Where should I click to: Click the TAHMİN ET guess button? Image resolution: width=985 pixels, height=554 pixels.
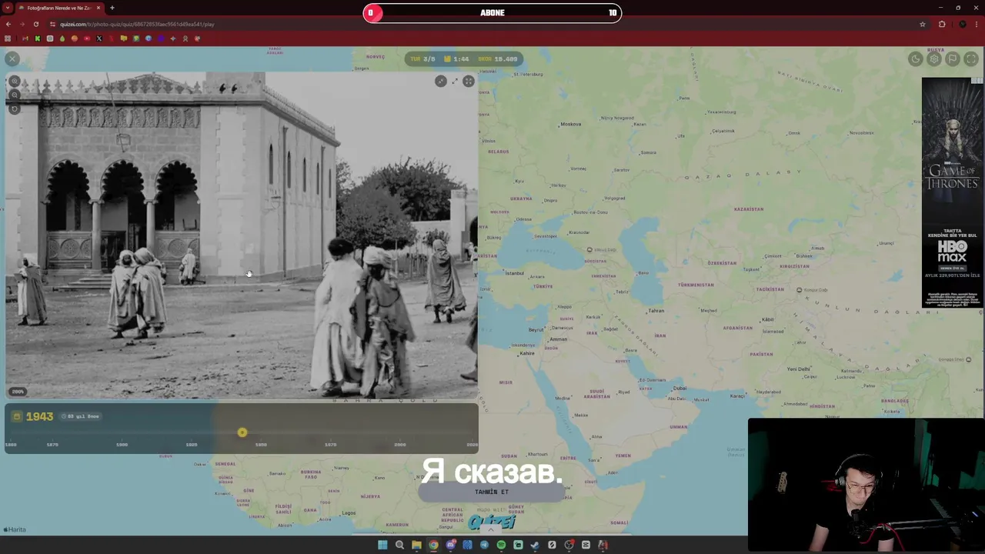pos(492,492)
